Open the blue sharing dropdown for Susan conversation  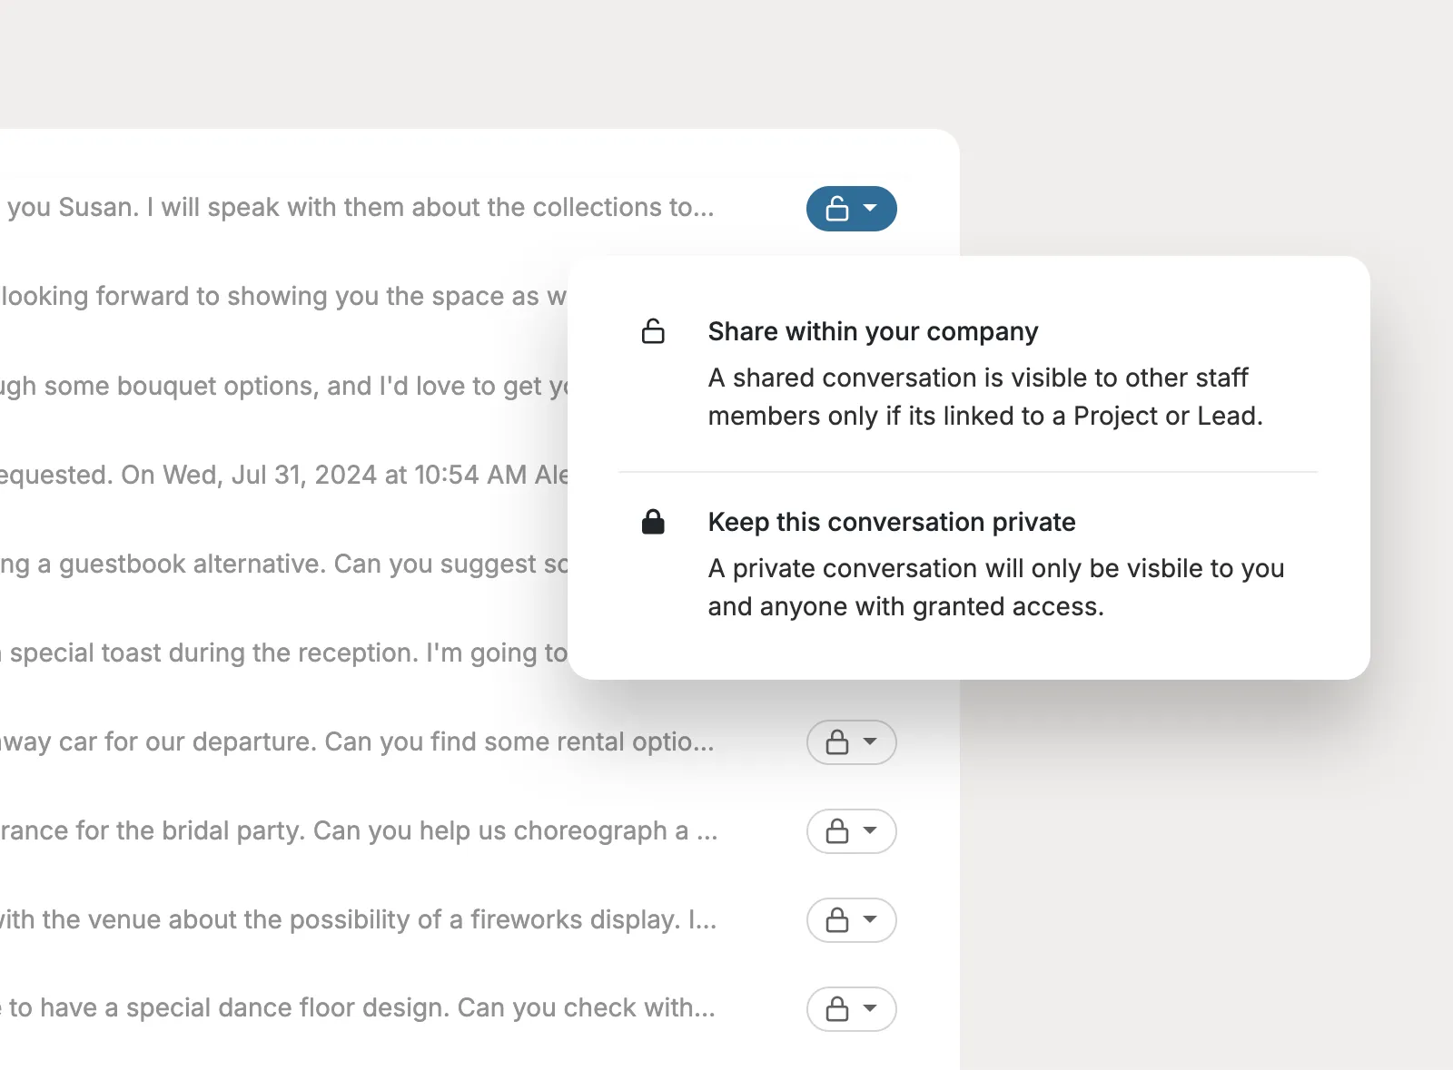[851, 209]
